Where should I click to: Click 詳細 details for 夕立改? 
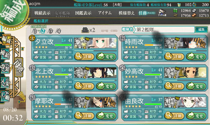pos(84,57)
